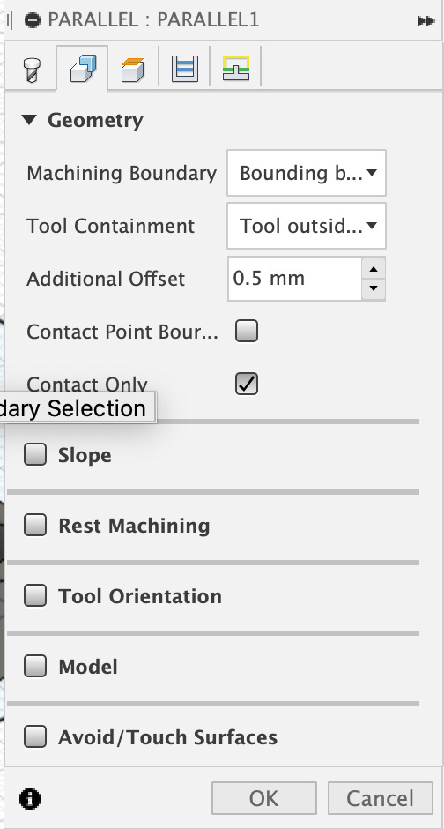Select the Geometry tab icon
Screen dimensions: 444x829
point(84,69)
